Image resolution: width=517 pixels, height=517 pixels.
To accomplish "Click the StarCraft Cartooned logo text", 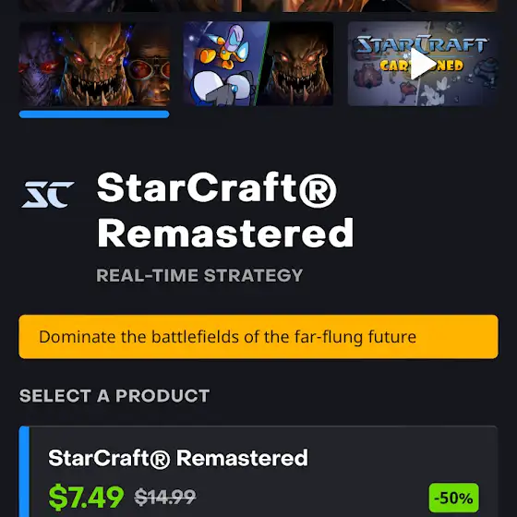I will click(423, 53).
